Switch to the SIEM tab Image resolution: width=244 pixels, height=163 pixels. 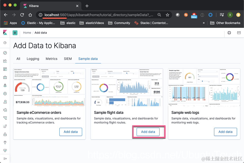point(68,59)
